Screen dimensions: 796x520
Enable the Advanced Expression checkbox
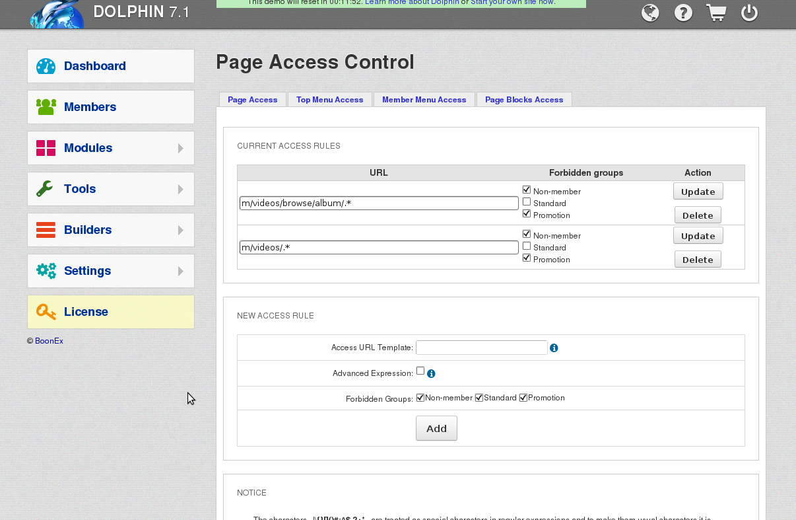tap(420, 371)
